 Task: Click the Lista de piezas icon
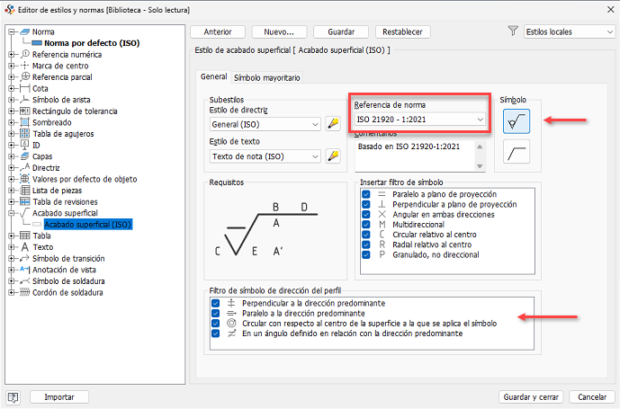coord(25,190)
